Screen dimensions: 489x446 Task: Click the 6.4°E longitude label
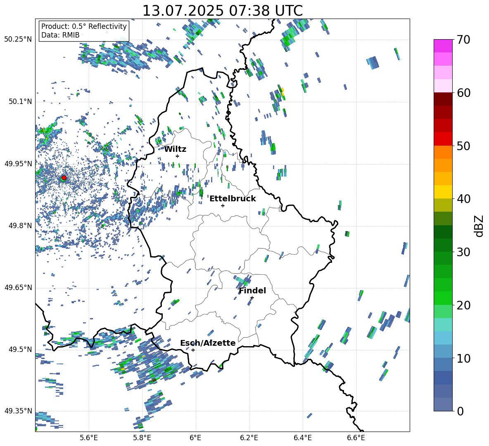coord(302,438)
